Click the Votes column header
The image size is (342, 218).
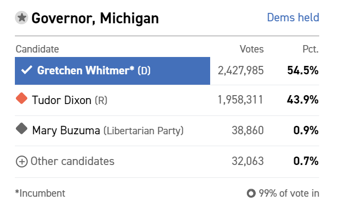pyautogui.click(x=252, y=49)
